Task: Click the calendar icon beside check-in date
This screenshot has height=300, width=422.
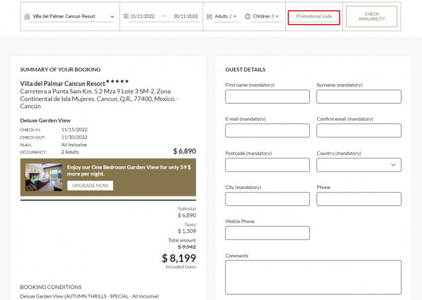Action: coord(125,16)
